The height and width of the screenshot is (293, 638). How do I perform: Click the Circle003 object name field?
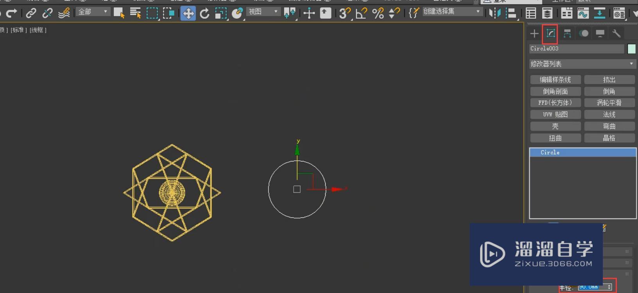(577, 49)
